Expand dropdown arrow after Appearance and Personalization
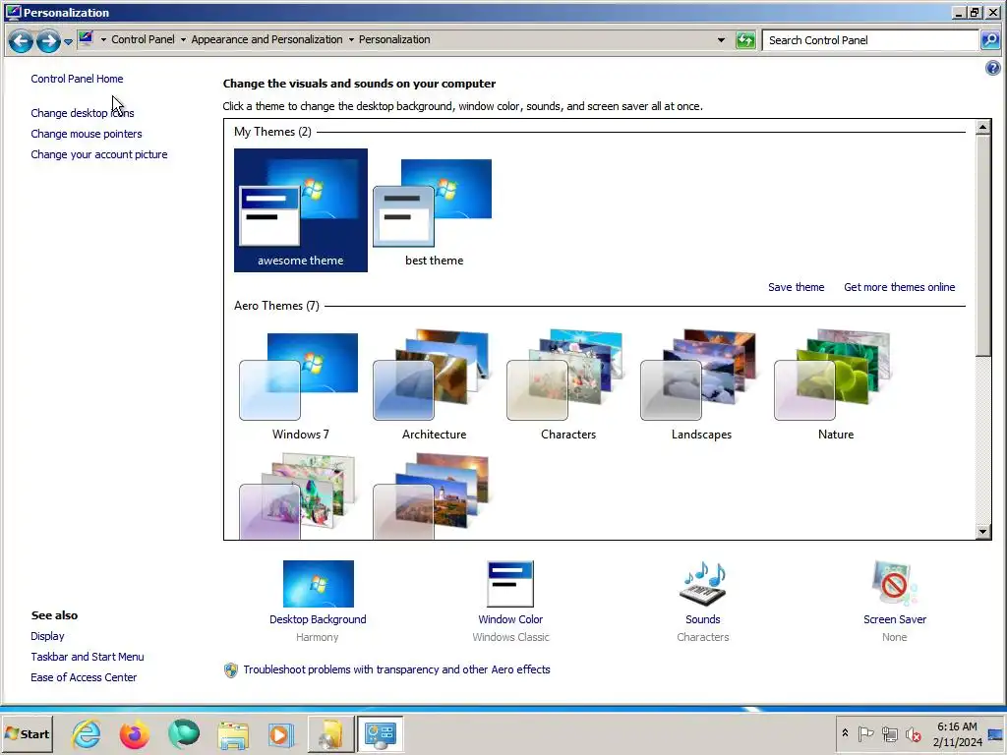The width and height of the screenshot is (1007, 755). tap(351, 39)
